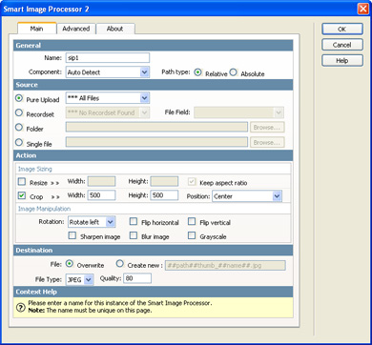372x345 pixels.
Task: Click the Image Manipulation section label
Action: click(x=44, y=209)
